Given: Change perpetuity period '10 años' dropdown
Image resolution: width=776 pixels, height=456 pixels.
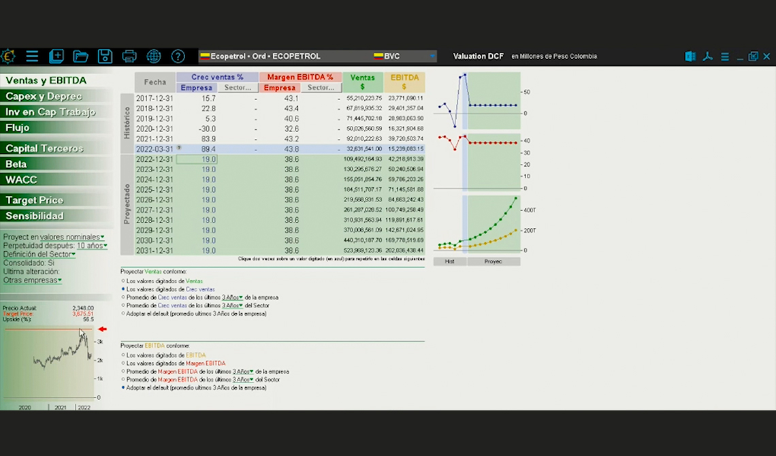Looking at the screenshot, I should [92, 246].
